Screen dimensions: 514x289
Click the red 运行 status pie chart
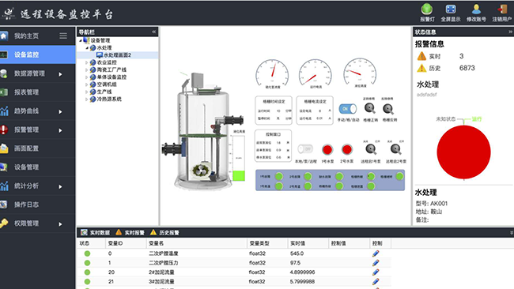[463, 152]
